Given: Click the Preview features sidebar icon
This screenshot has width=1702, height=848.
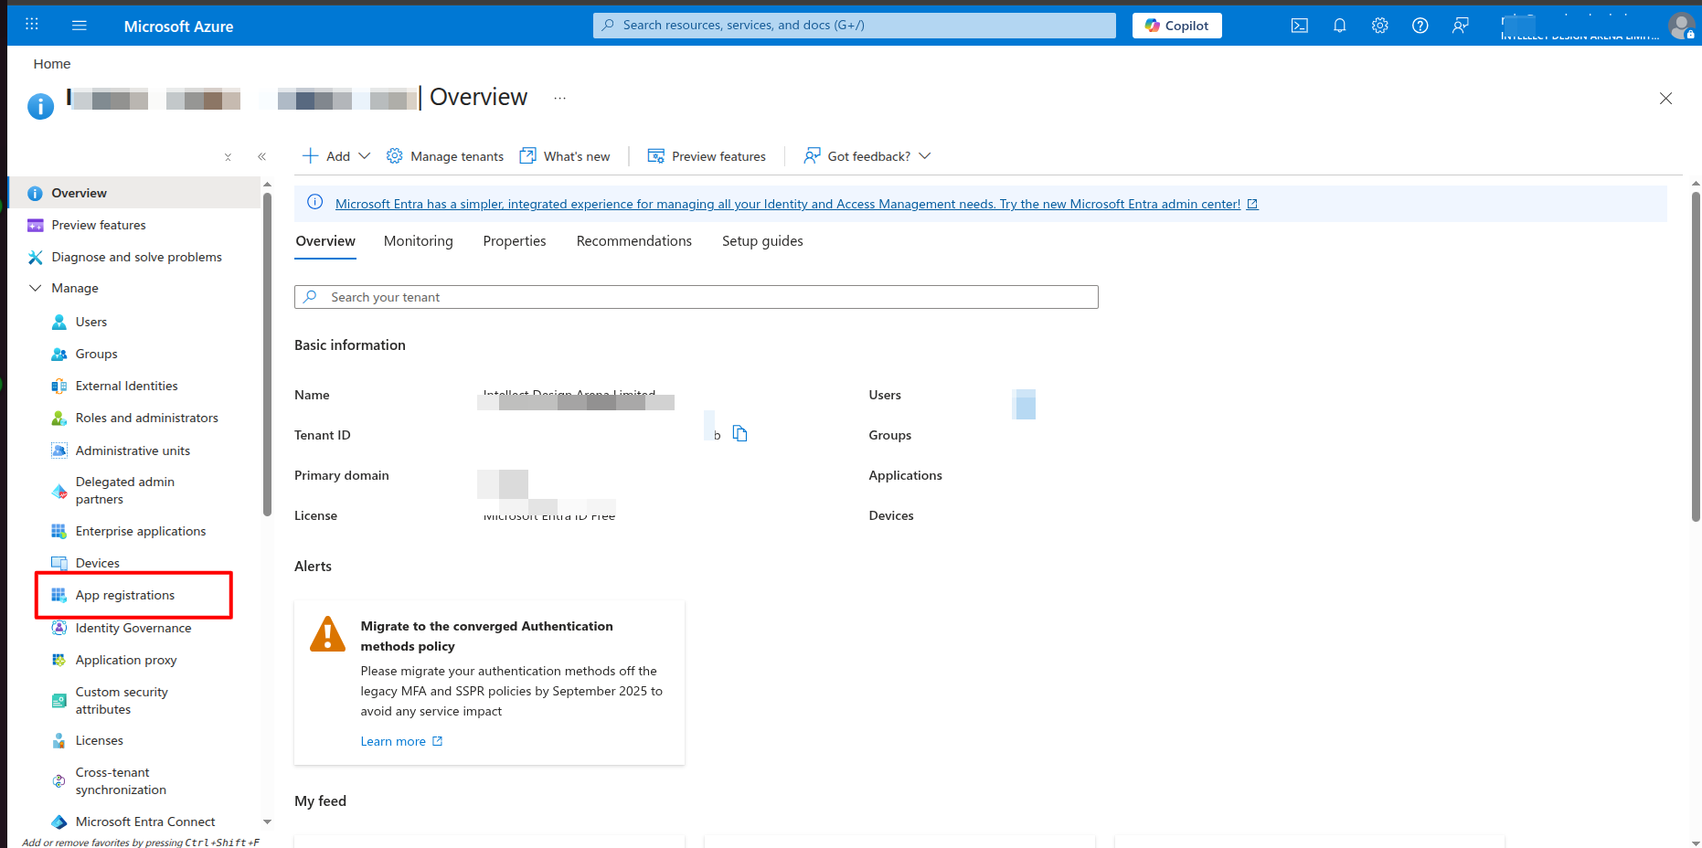Looking at the screenshot, I should click(36, 225).
